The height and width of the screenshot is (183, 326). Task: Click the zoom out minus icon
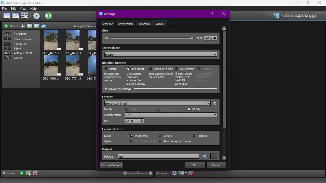tap(125, 173)
